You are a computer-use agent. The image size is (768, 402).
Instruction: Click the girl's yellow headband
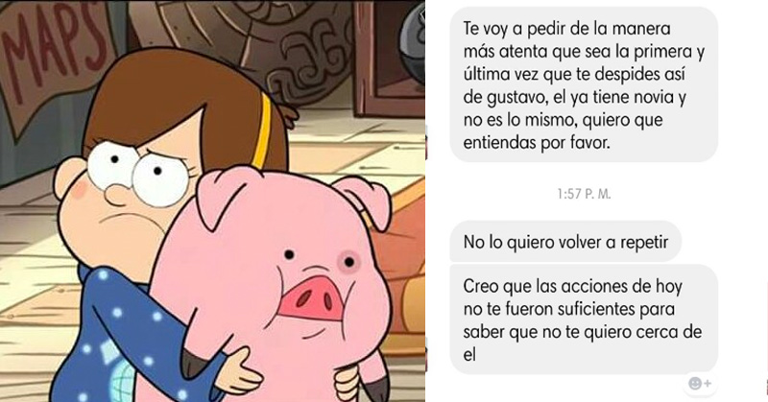263,129
